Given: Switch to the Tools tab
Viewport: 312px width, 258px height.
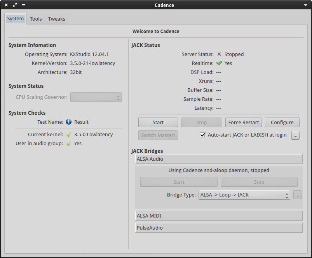Looking at the screenshot, I should 36,19.
